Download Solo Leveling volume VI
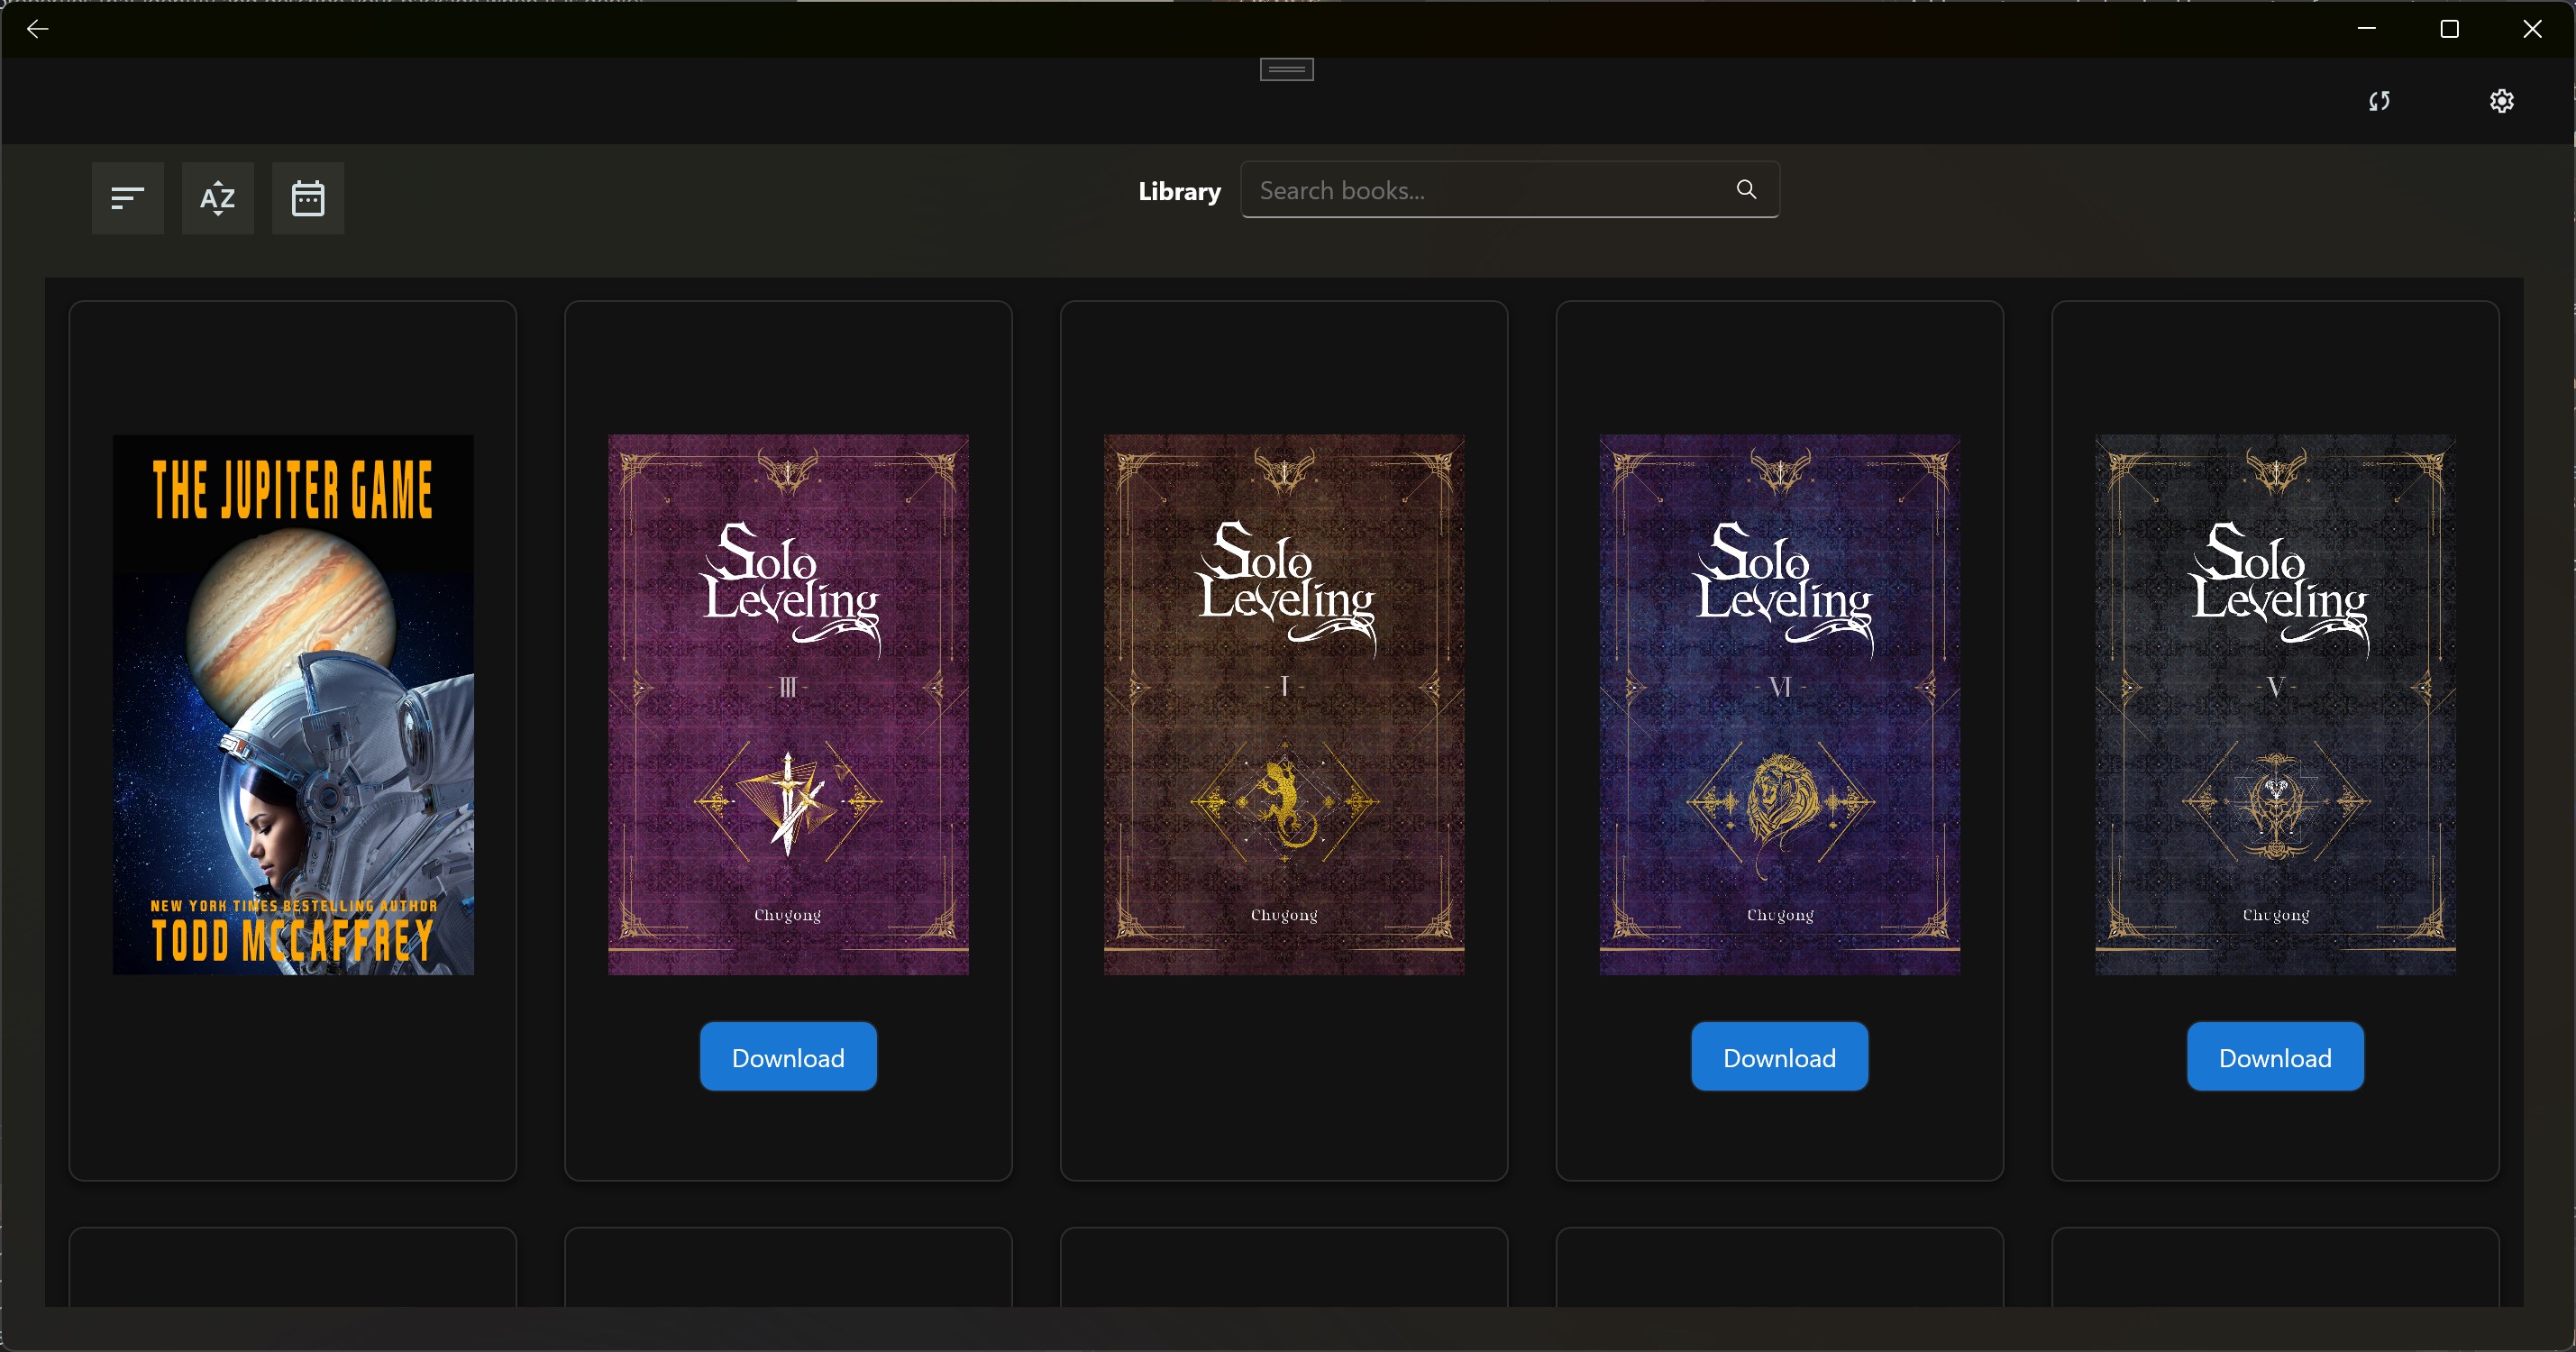The height and width of the screenshot is (1352, 2576). pyautogui.click(x=1779, y=1056)
